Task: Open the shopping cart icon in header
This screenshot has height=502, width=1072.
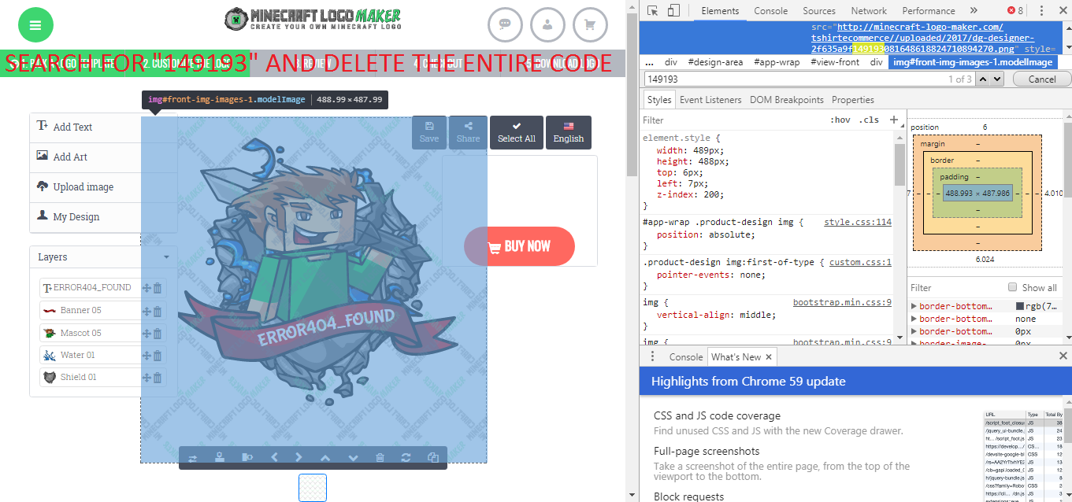Action: click(591, 24)
